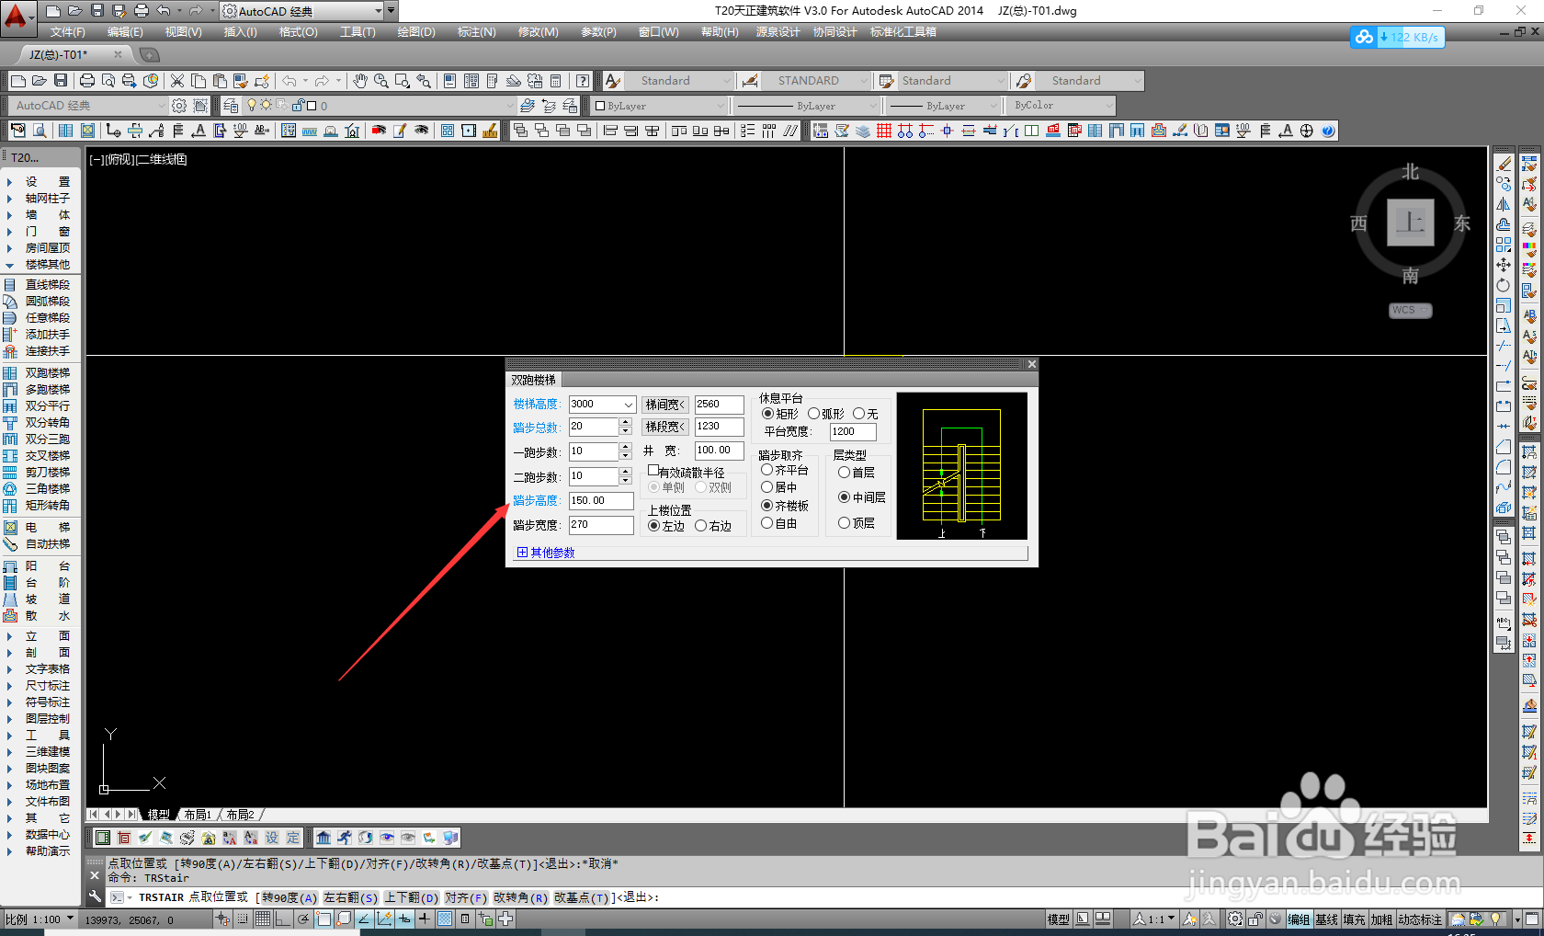1544x936 pixels.
Task: Open the 修改(M) menu
Action: coord(538,32)
